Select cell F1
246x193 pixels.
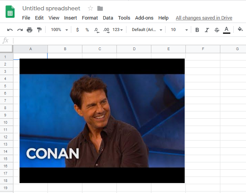pos(203,57)
